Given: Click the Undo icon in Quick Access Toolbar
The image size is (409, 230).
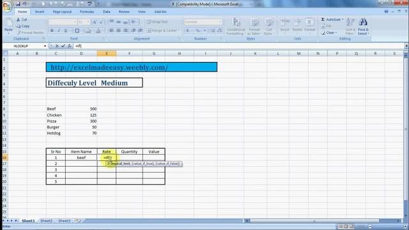Looking at the screenshot, I should click(x=24, y=4).
